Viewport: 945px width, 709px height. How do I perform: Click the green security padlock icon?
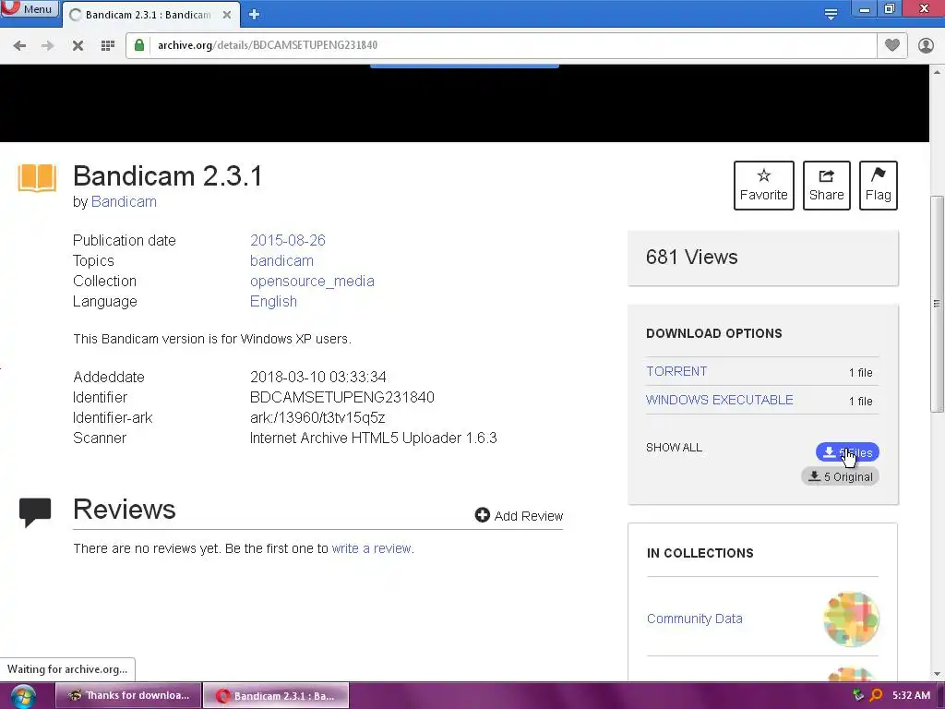coord(139,45)
